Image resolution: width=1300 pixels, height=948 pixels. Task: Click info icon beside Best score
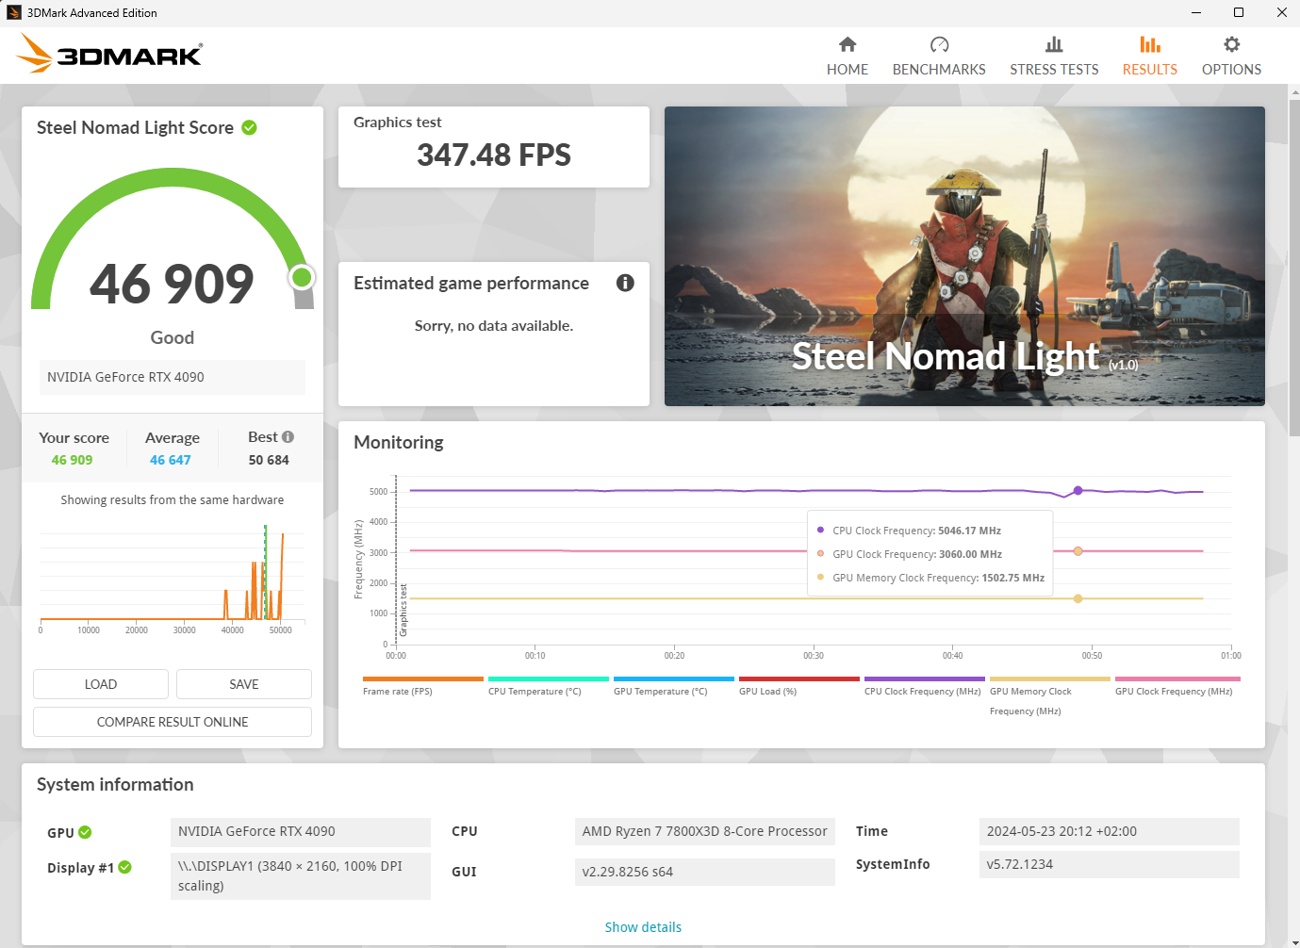(288, 437)
